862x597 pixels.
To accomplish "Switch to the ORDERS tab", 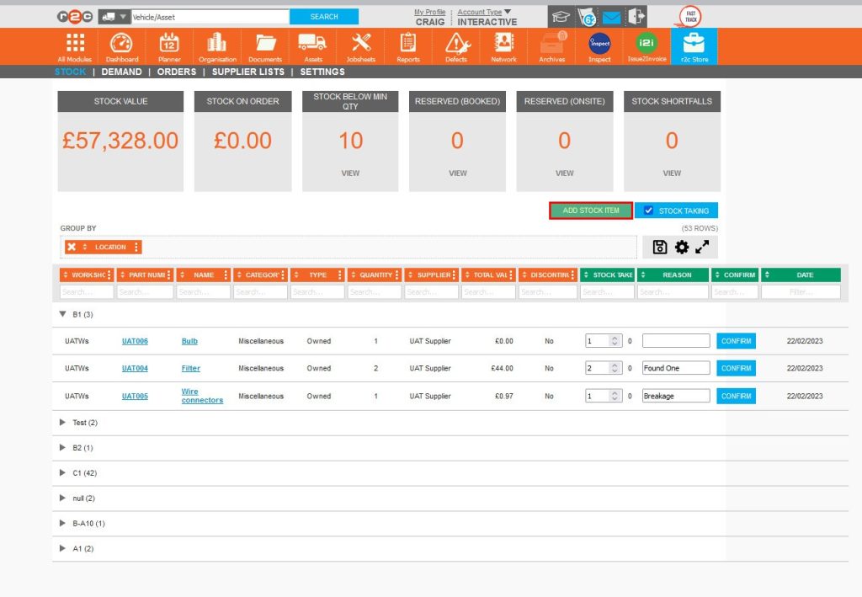I will coord(176,72).
